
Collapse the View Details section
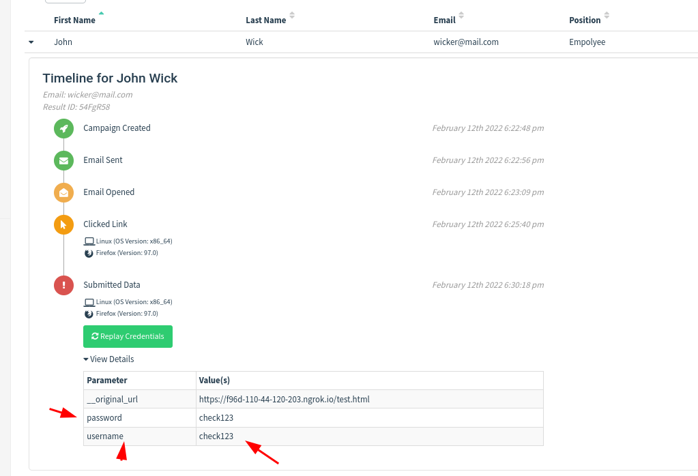108,359
